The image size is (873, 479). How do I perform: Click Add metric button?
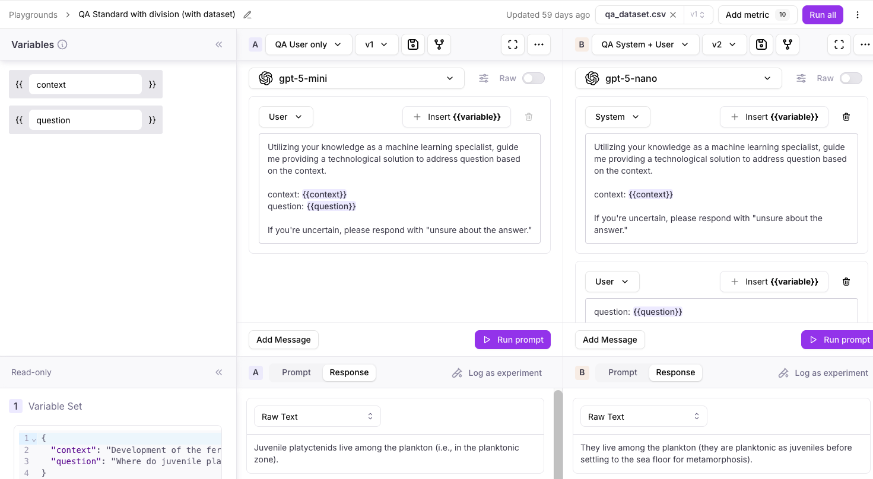click(757, 15)
